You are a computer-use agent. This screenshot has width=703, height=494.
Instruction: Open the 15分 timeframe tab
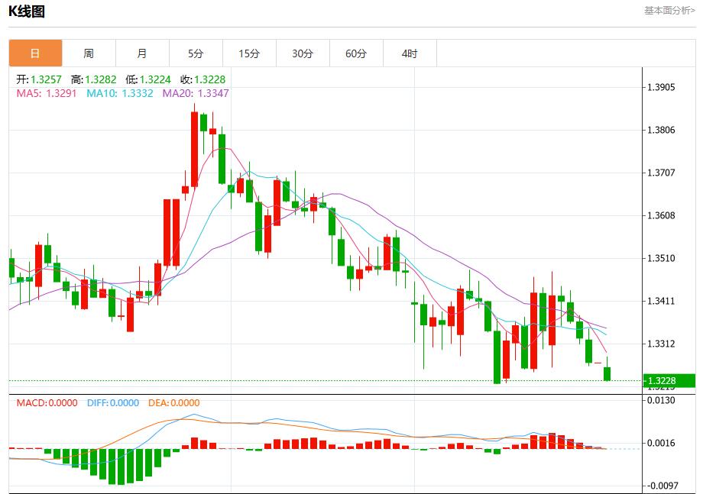pyautogui.click(x=249, y=53)
